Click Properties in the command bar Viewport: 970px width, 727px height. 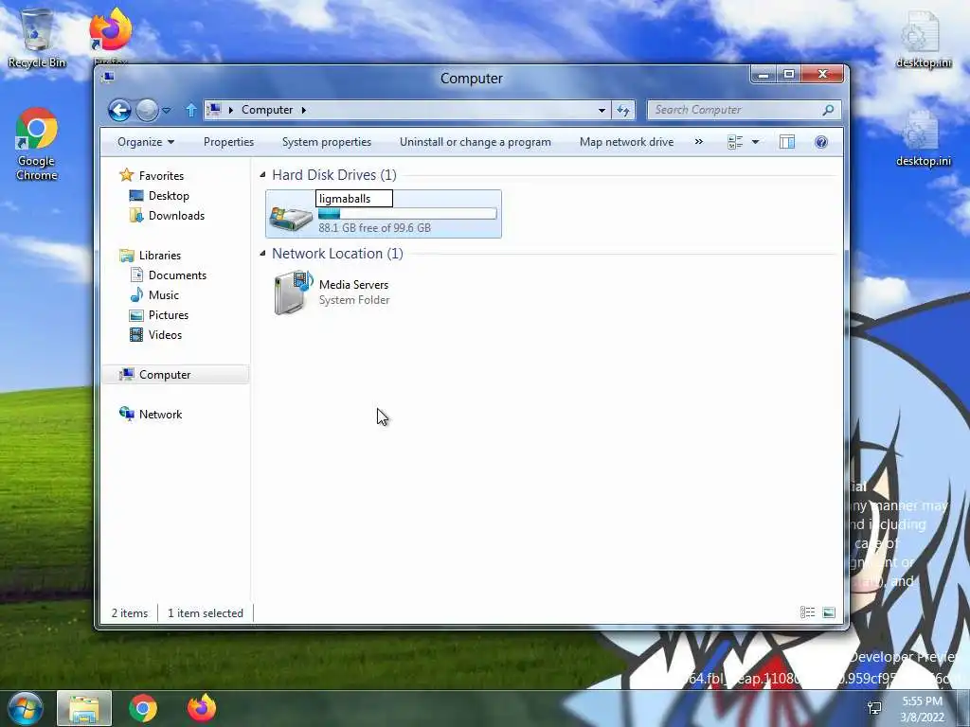[228, 142]
